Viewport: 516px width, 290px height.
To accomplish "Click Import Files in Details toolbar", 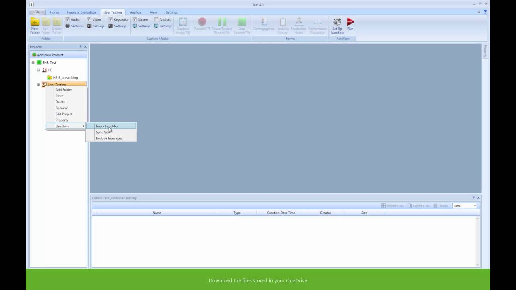I will click(x=392, y=206).
